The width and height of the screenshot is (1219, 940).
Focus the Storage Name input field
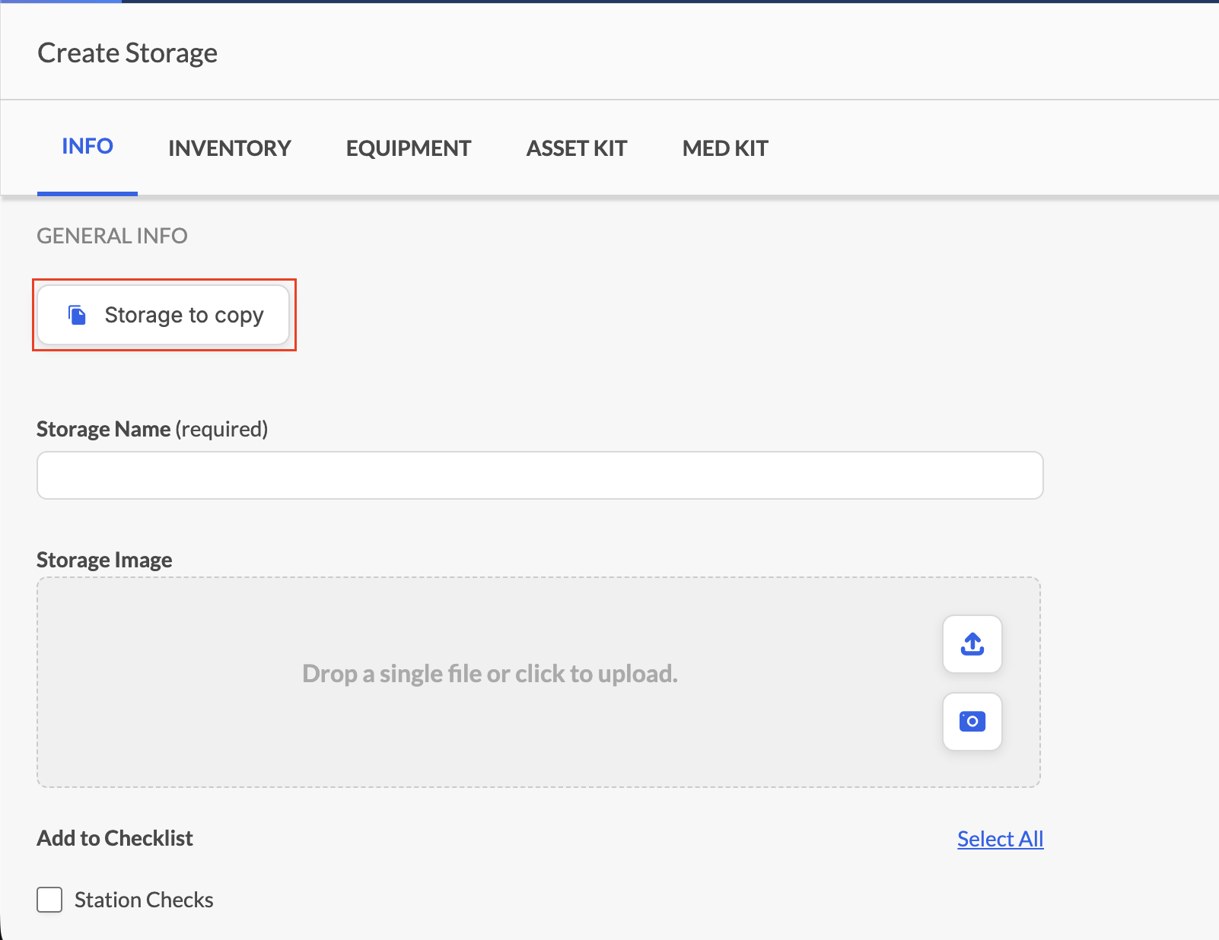540,475
